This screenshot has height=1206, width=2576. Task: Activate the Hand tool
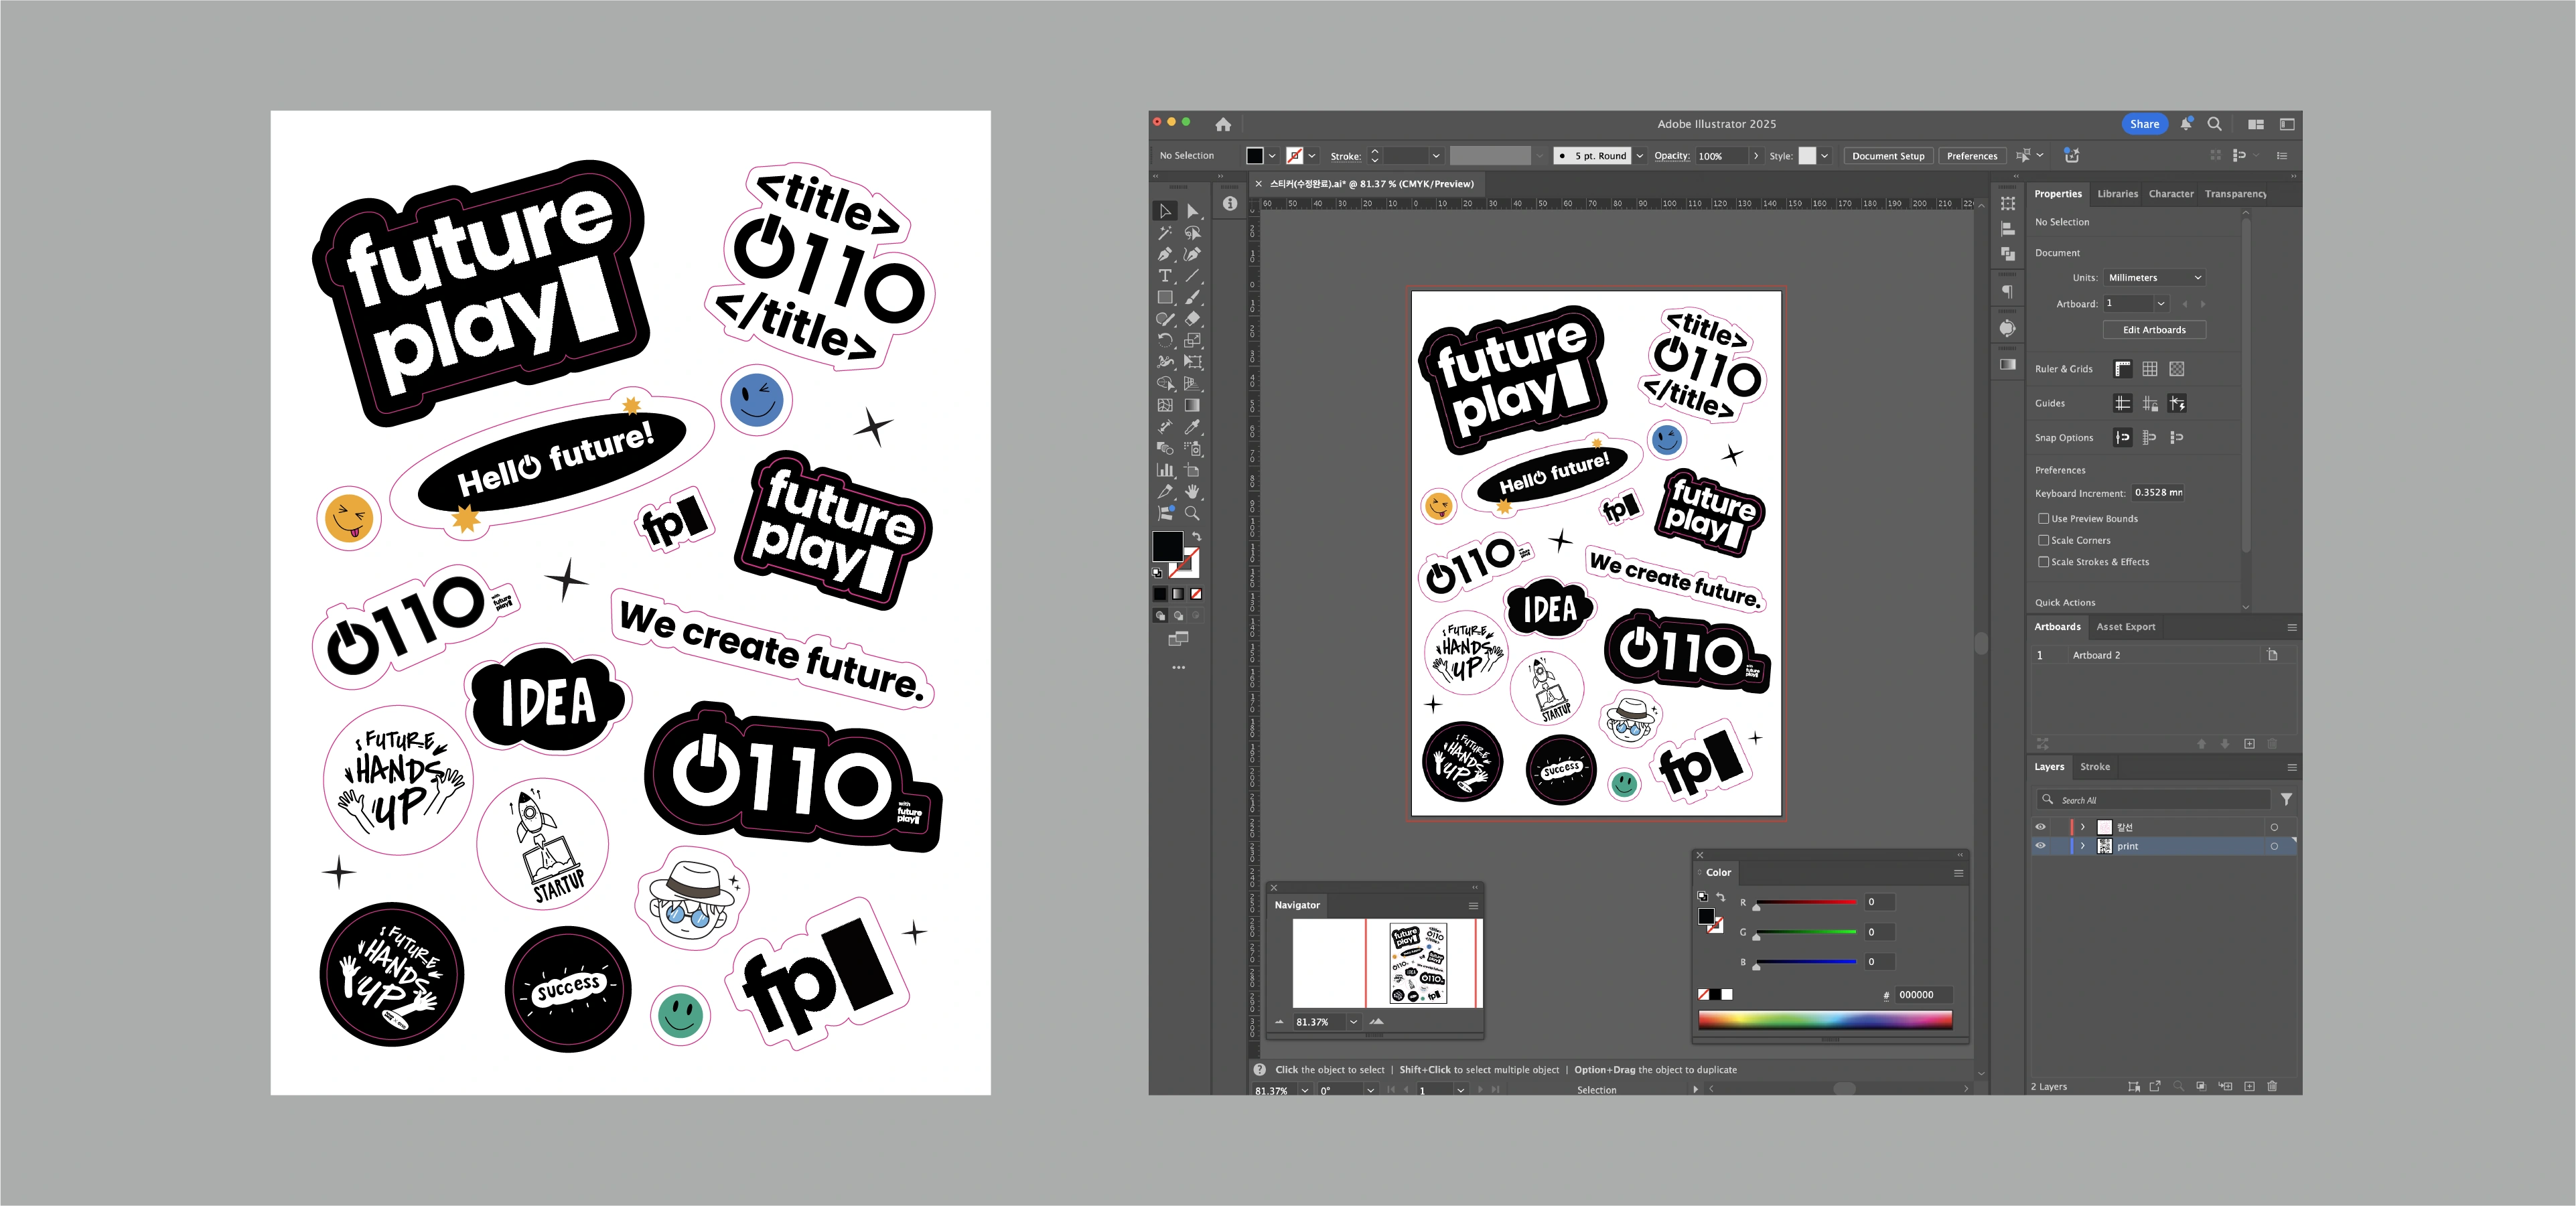(x=1192, y=491)
